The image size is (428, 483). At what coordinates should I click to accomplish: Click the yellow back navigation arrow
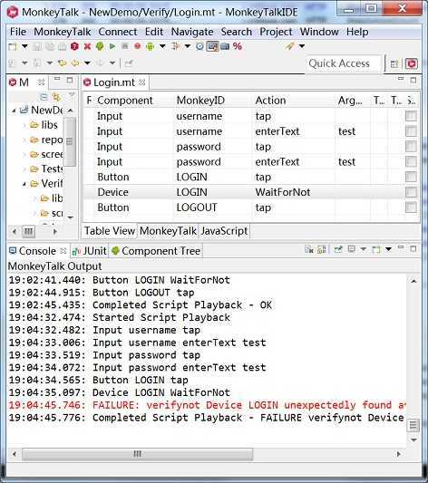[x=63, y=63]
